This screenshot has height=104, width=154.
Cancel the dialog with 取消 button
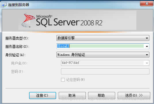[72, 95]
